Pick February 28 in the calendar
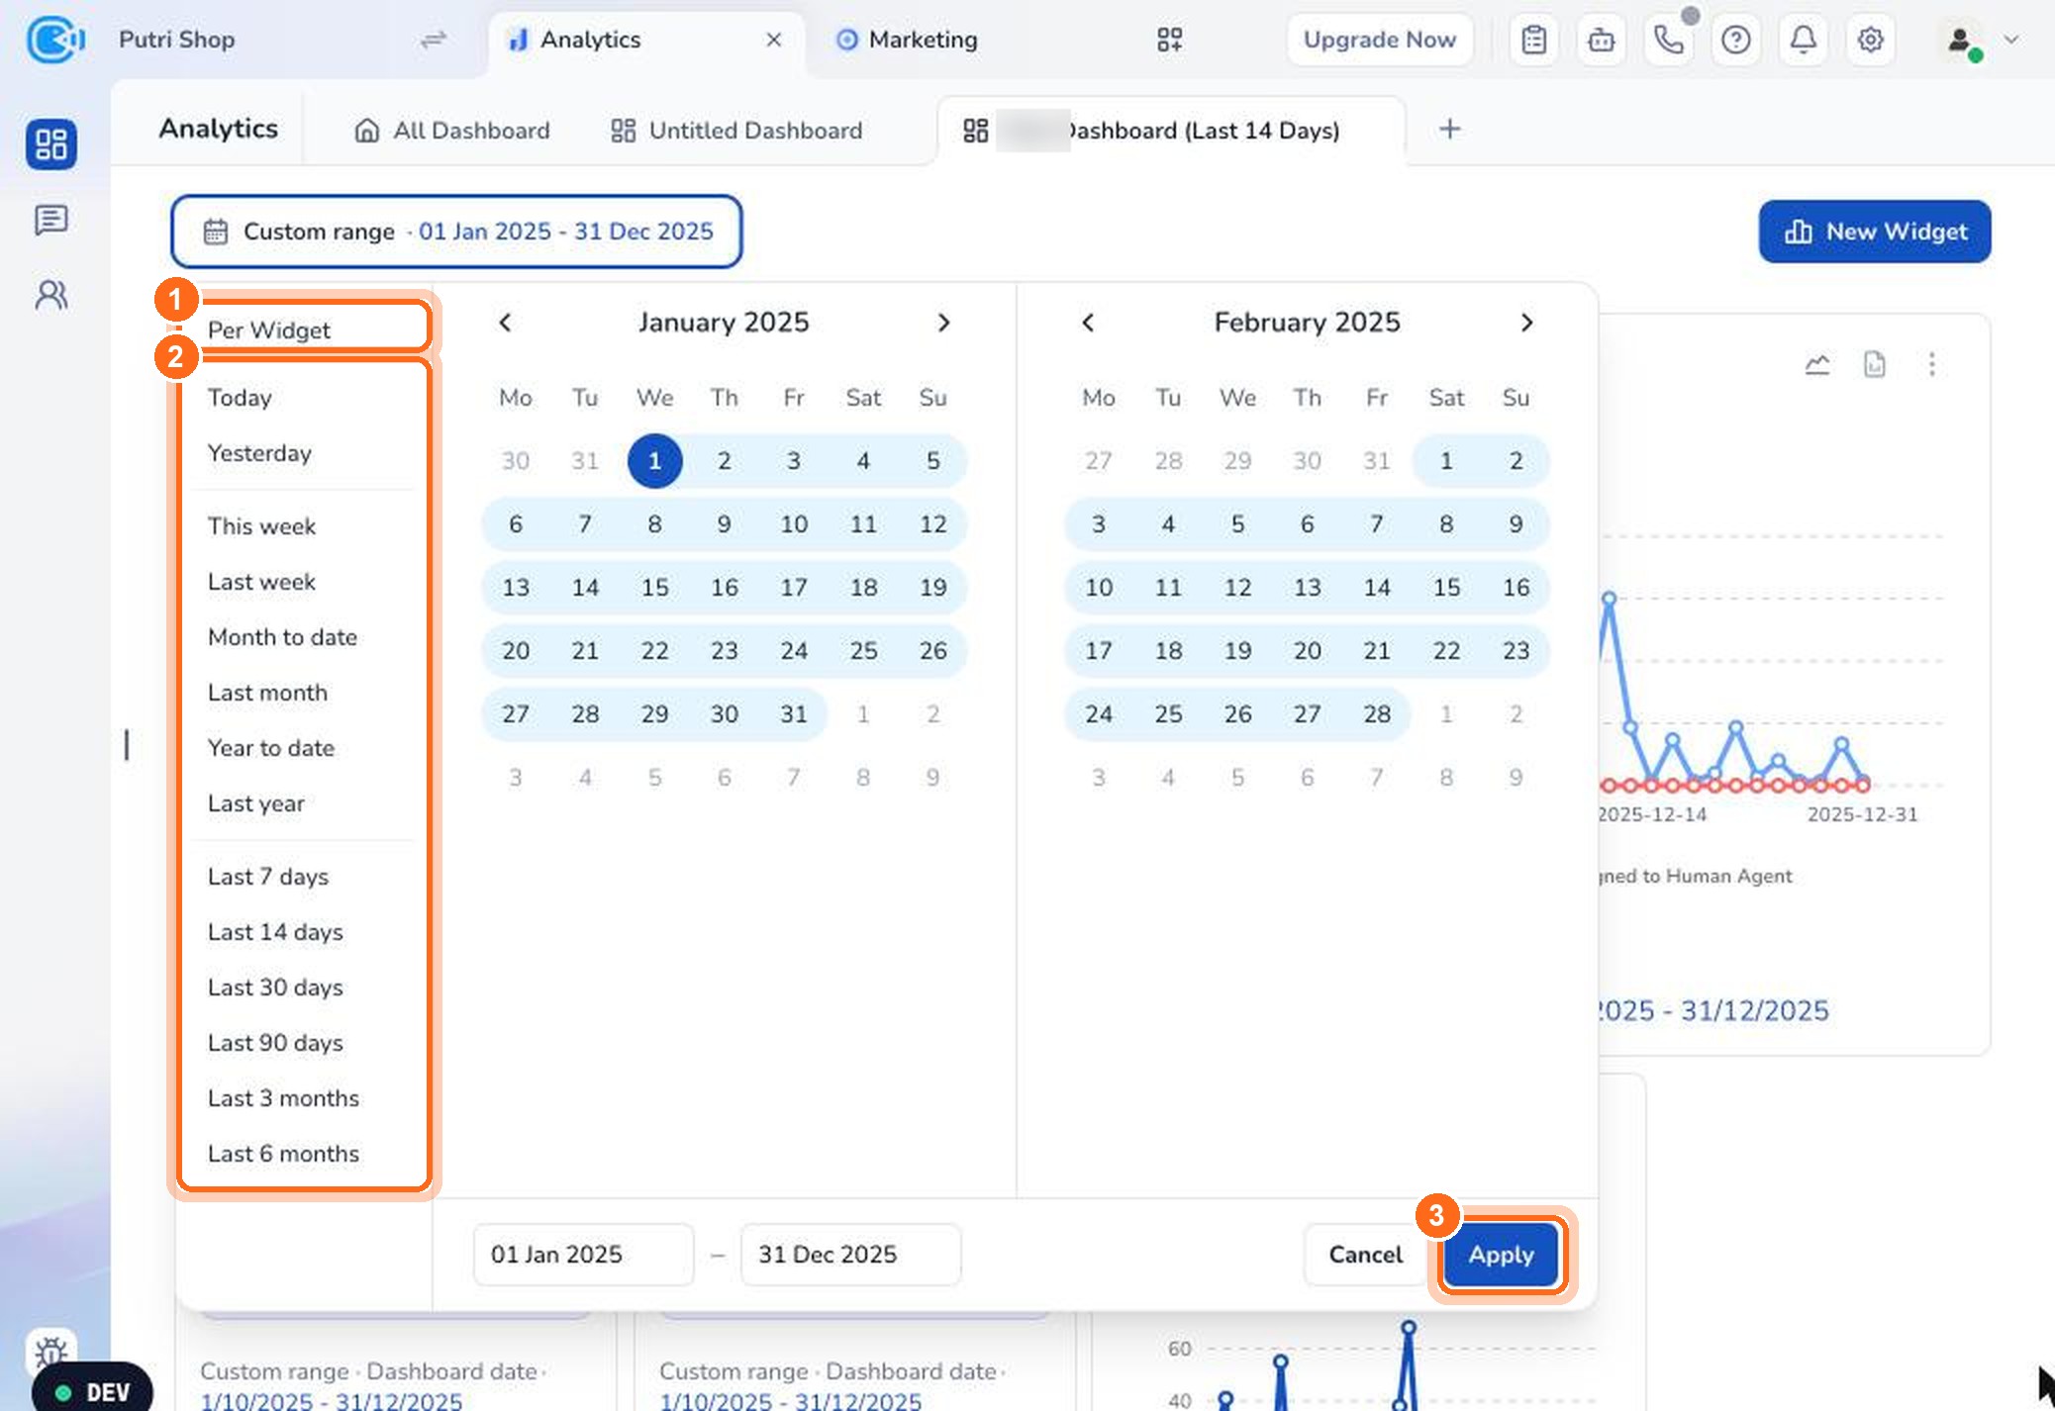The height and width of the screenshot is (1411, 2055). pyautogui.click(x=1377, y=714)
